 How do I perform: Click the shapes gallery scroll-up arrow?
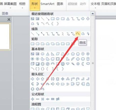(93, 13)
